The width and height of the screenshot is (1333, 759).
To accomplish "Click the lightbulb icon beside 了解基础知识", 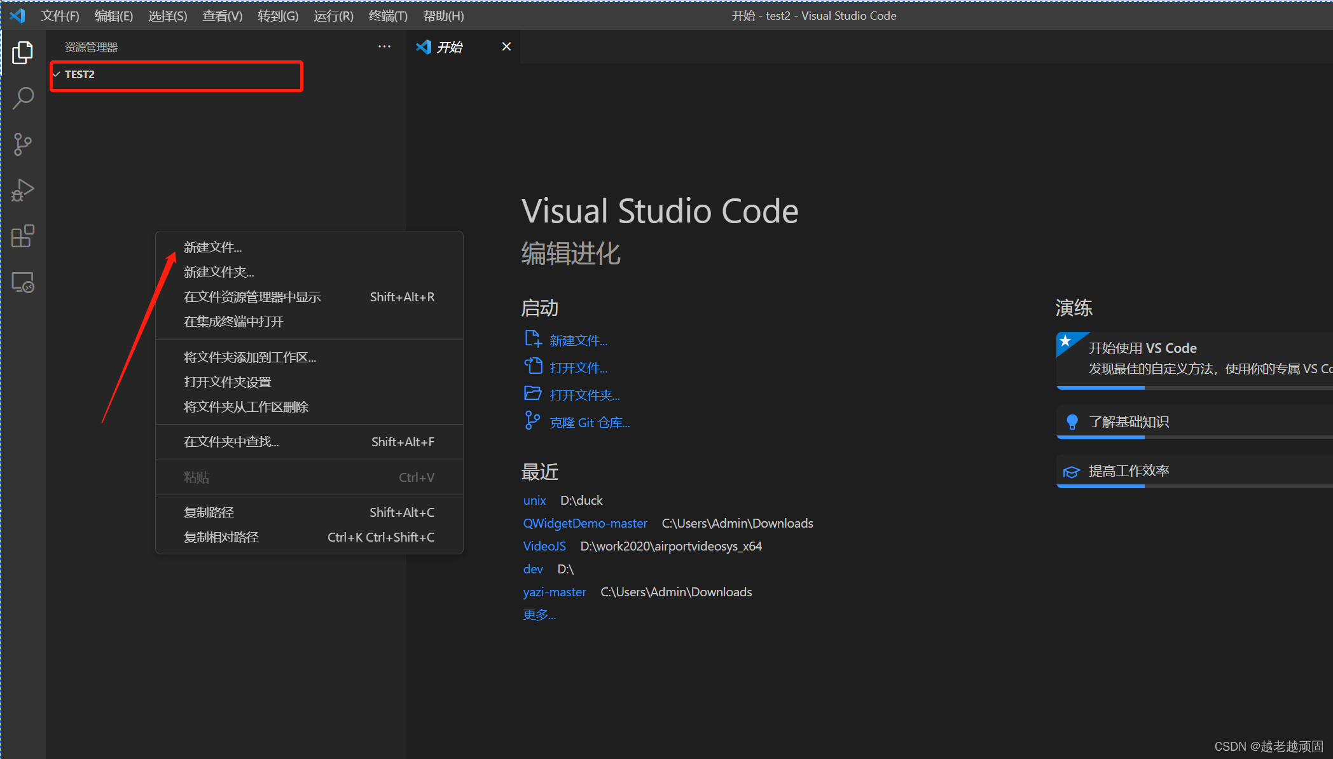I will [1072, 421].
